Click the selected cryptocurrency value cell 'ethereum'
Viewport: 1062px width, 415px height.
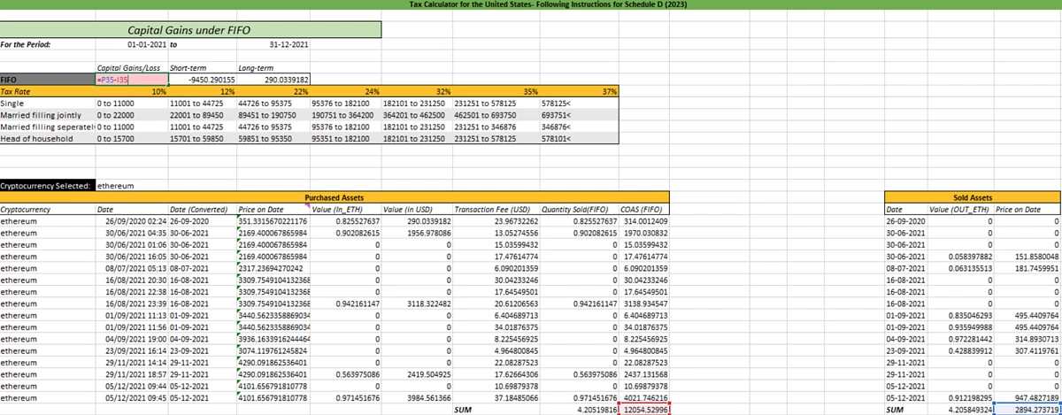click(130, 186)
